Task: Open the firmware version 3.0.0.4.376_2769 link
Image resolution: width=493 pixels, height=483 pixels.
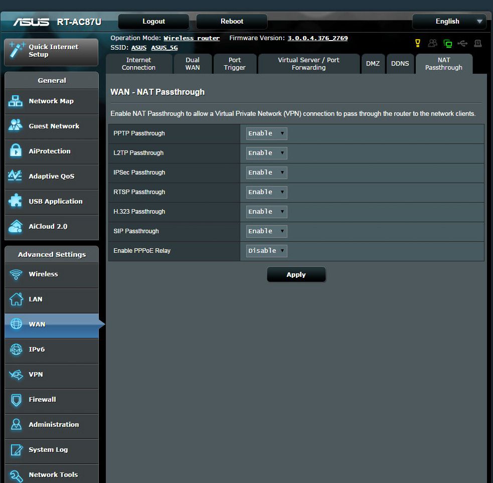Action: tap(317, 38)
